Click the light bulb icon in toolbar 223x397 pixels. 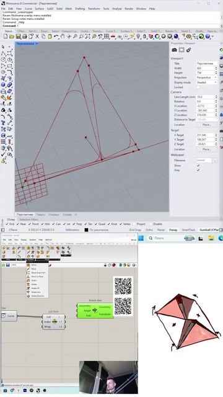coord(138,37)
